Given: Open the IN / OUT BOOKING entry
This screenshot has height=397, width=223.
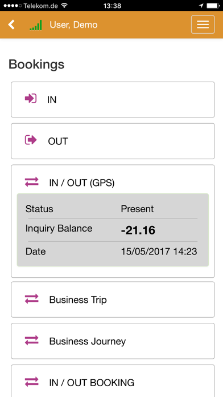Looking at the screenshot, I should click(113, 381).
